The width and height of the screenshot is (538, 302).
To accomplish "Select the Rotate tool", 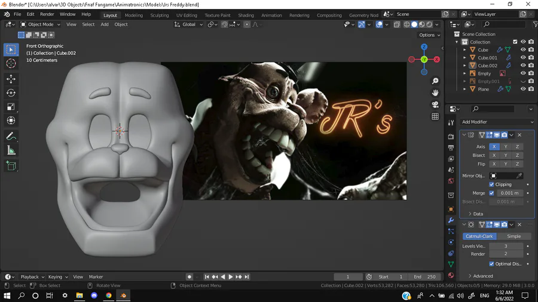I will [11, 93].
